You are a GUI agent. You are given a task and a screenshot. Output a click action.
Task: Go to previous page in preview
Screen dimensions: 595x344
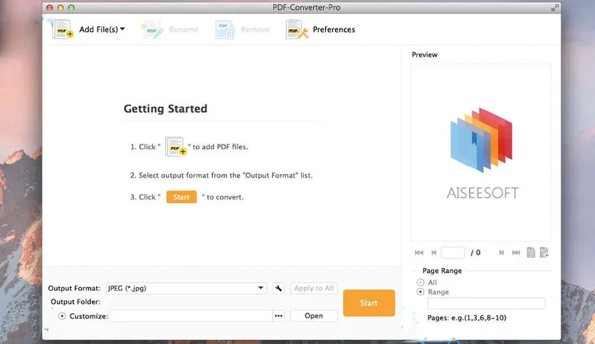[433, 253]
